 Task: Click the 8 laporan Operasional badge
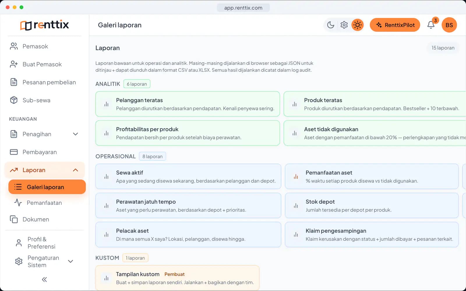click(x=152, y=156)
